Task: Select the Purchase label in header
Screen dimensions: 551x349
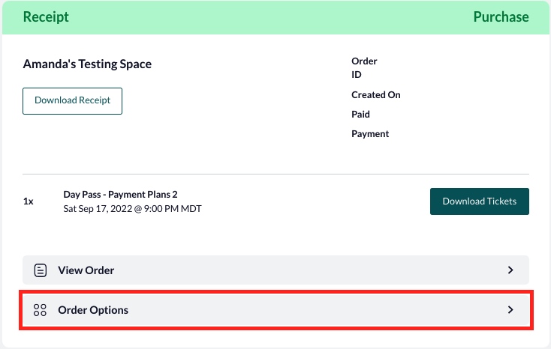Action: click(x=501, y=16)
